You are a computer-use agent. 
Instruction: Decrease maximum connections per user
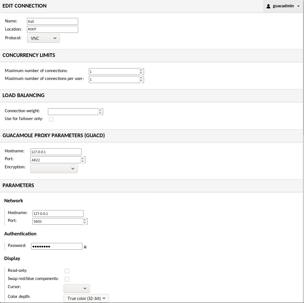[141, 81]
